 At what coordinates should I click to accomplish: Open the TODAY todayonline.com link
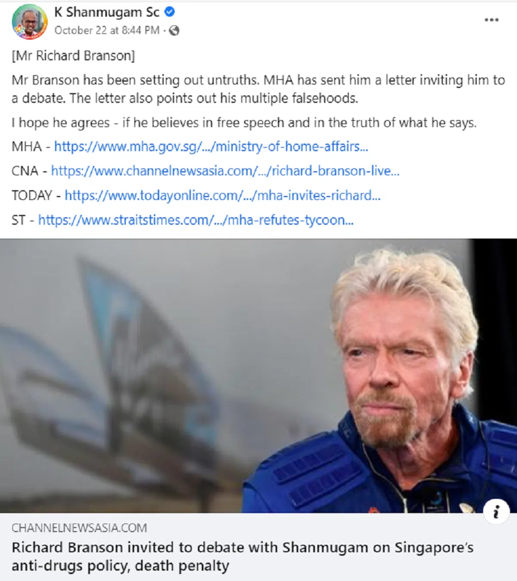[x=223, y=196]
